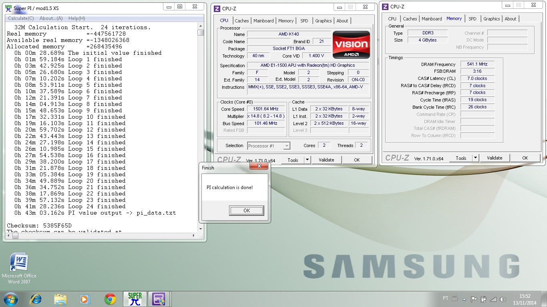
Task: Open About...(A) menu in Super PI
Action: (51, 18)
